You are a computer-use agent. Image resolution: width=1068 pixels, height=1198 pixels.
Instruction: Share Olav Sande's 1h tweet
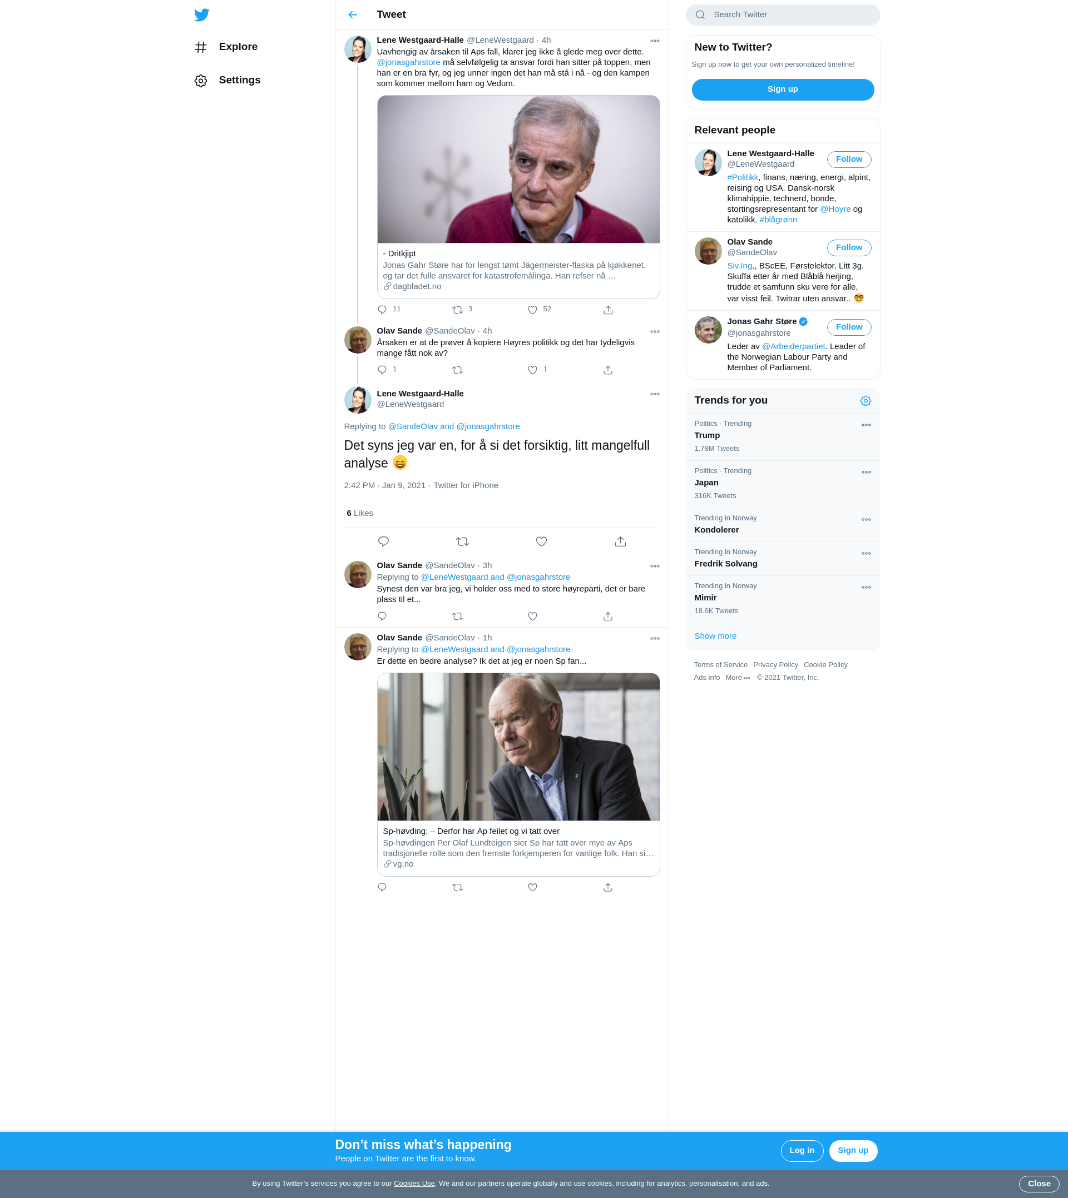tap(608, 887)
